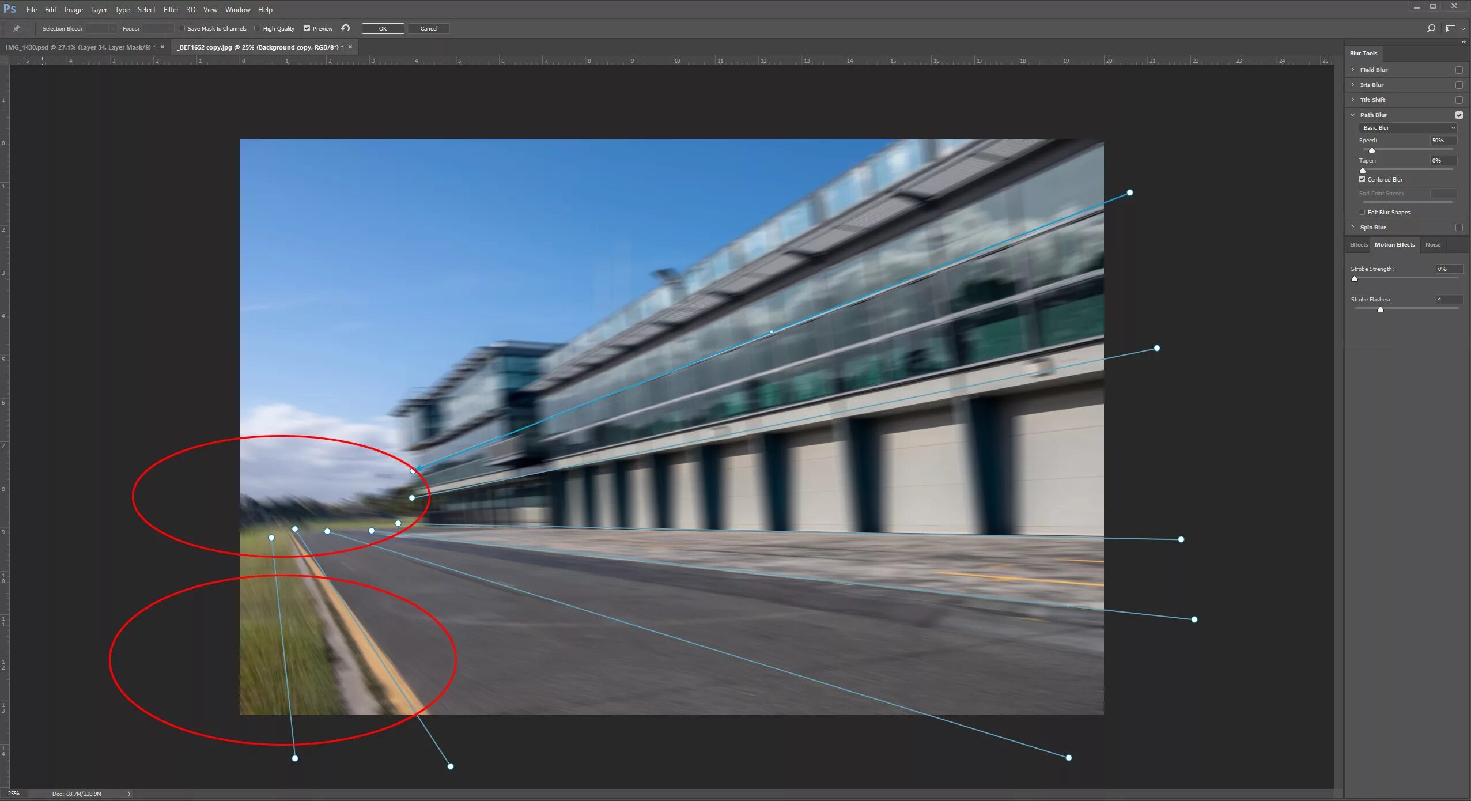Open the Basic Blur type dropdown
The width and height of the screenshot is (1471, 801).
pyautogui.click(x=1408, y=128)
